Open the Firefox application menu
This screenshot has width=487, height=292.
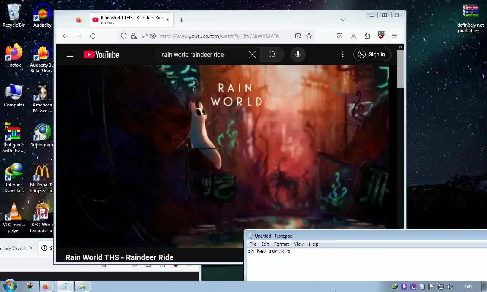(395, 36)
